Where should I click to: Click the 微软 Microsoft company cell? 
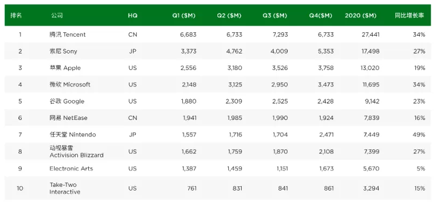tap(70, 85)
